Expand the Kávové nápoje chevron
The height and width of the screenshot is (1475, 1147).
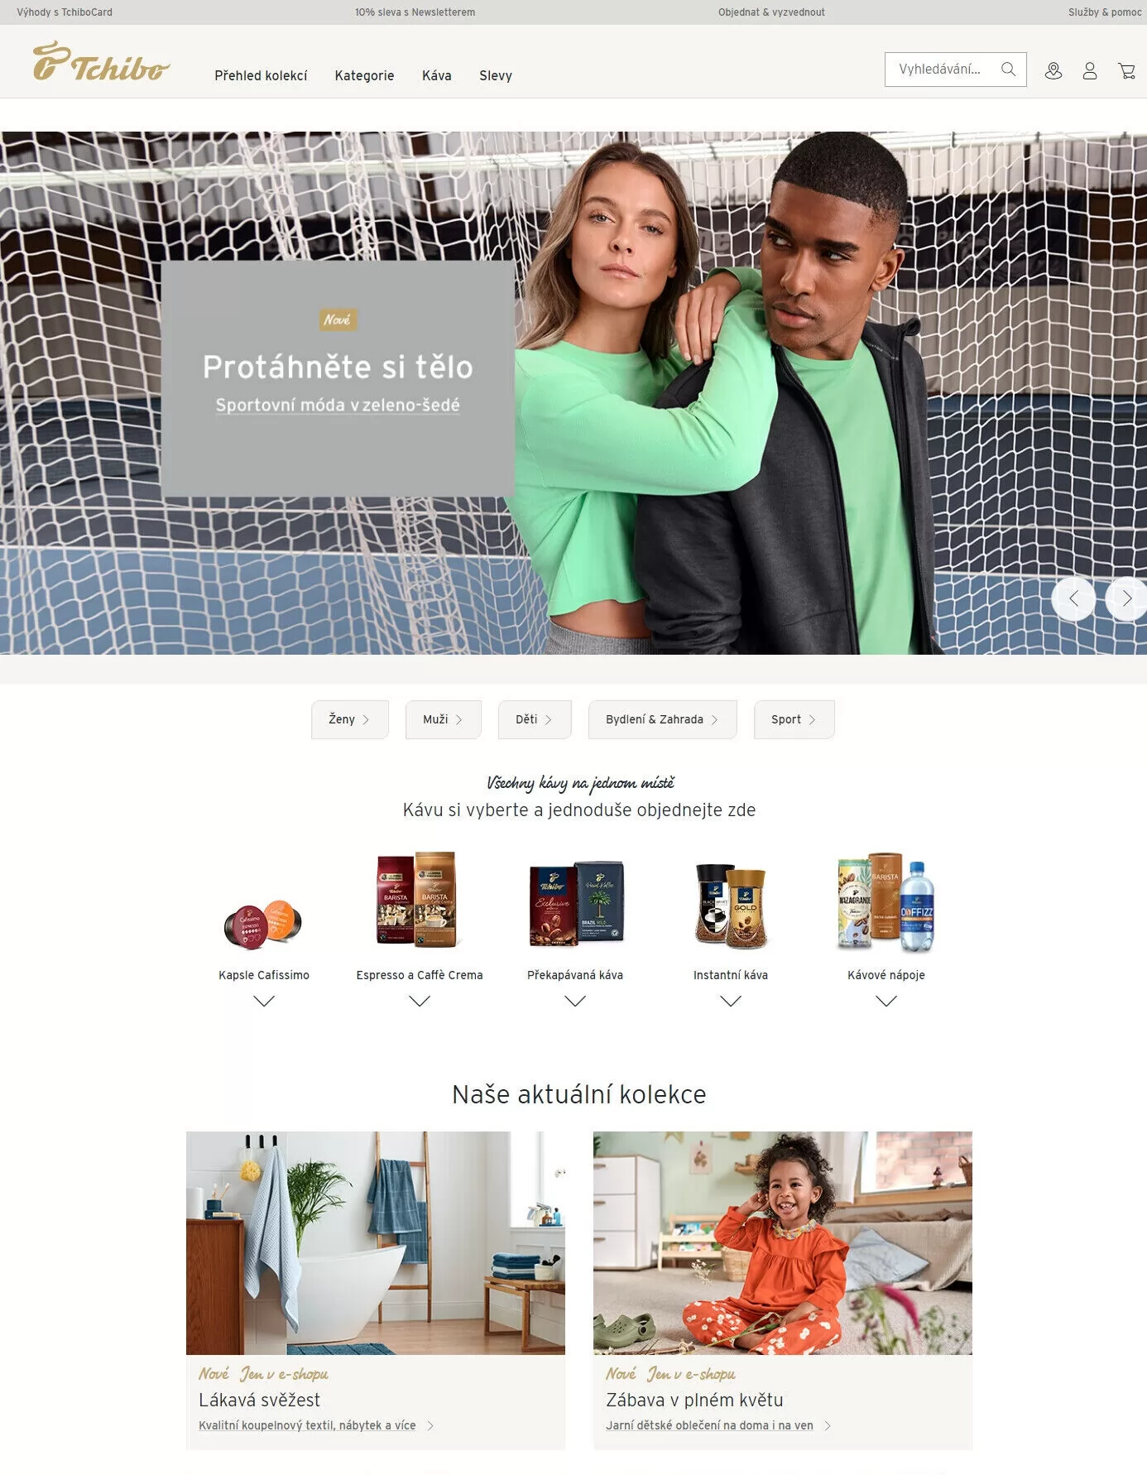(x=886, y=1001)
